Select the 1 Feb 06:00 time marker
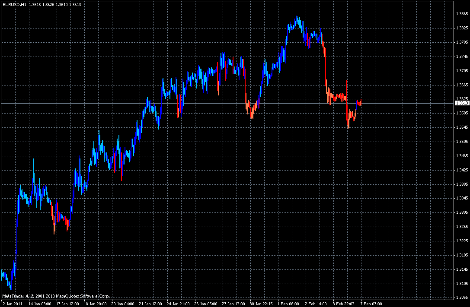The image size is (470, 307). [x=288, y=304]
